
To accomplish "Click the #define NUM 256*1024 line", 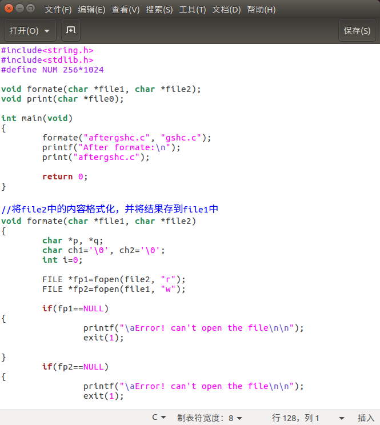I will coord(53,70).
